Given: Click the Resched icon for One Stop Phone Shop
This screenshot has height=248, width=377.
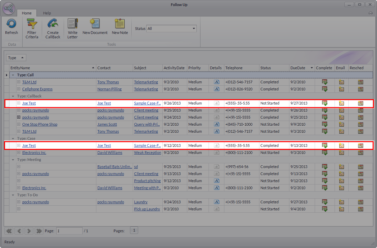Looking at the screenshot, I should tap(360, 124).
